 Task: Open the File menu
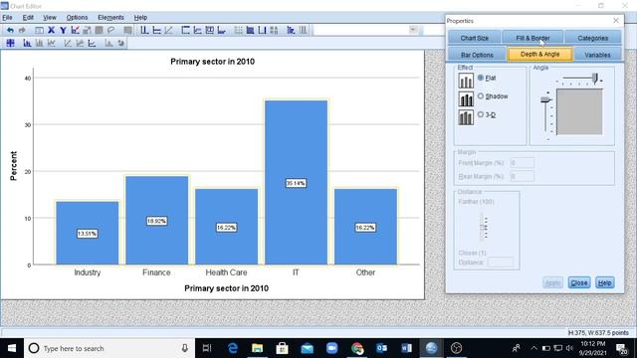(7, 18)
